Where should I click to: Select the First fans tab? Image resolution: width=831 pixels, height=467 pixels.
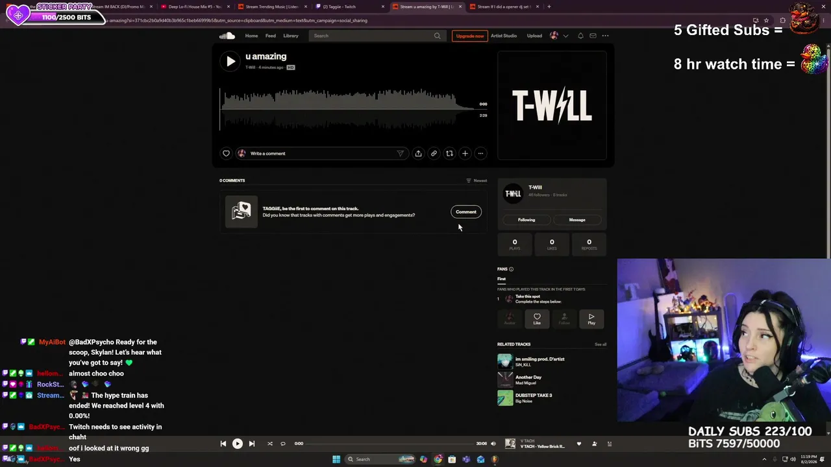click(501, 279)
